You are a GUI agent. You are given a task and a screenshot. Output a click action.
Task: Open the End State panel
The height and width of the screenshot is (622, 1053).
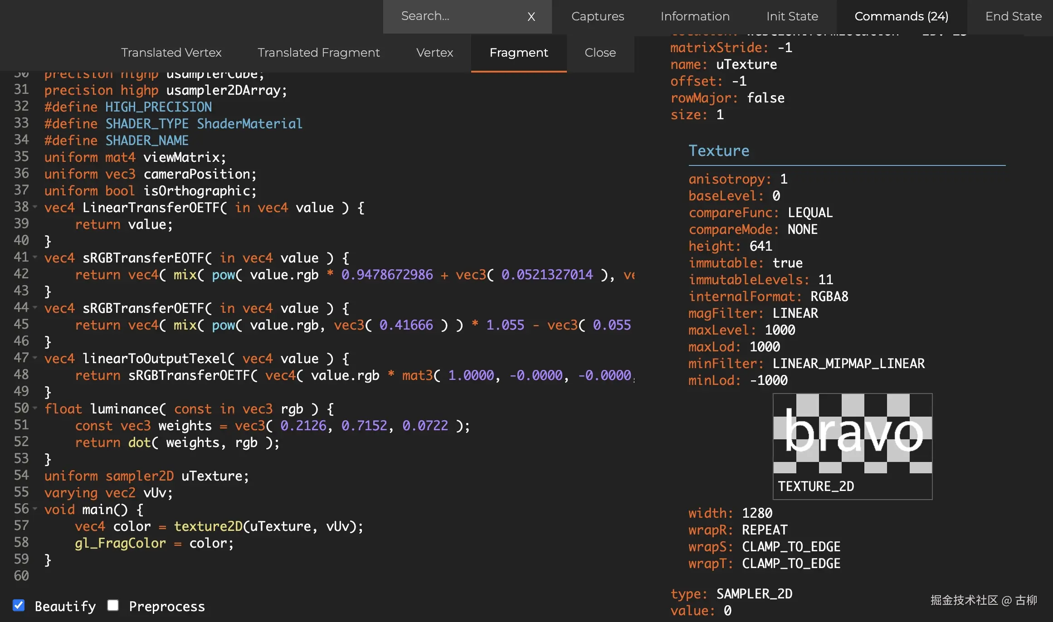[1013, 16]
